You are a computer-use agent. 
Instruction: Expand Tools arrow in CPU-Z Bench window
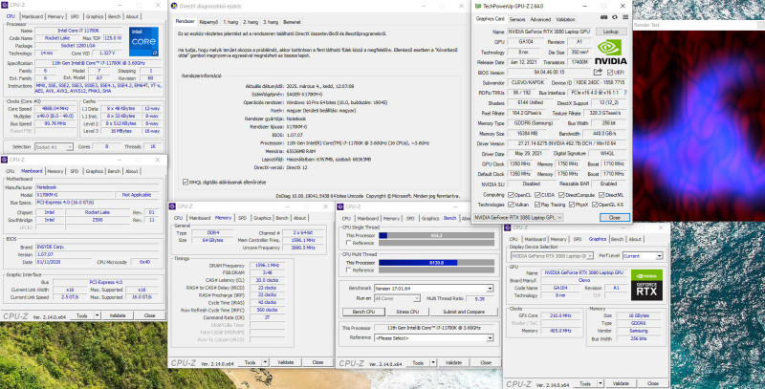pyautogui.click(x=434, y=362)
